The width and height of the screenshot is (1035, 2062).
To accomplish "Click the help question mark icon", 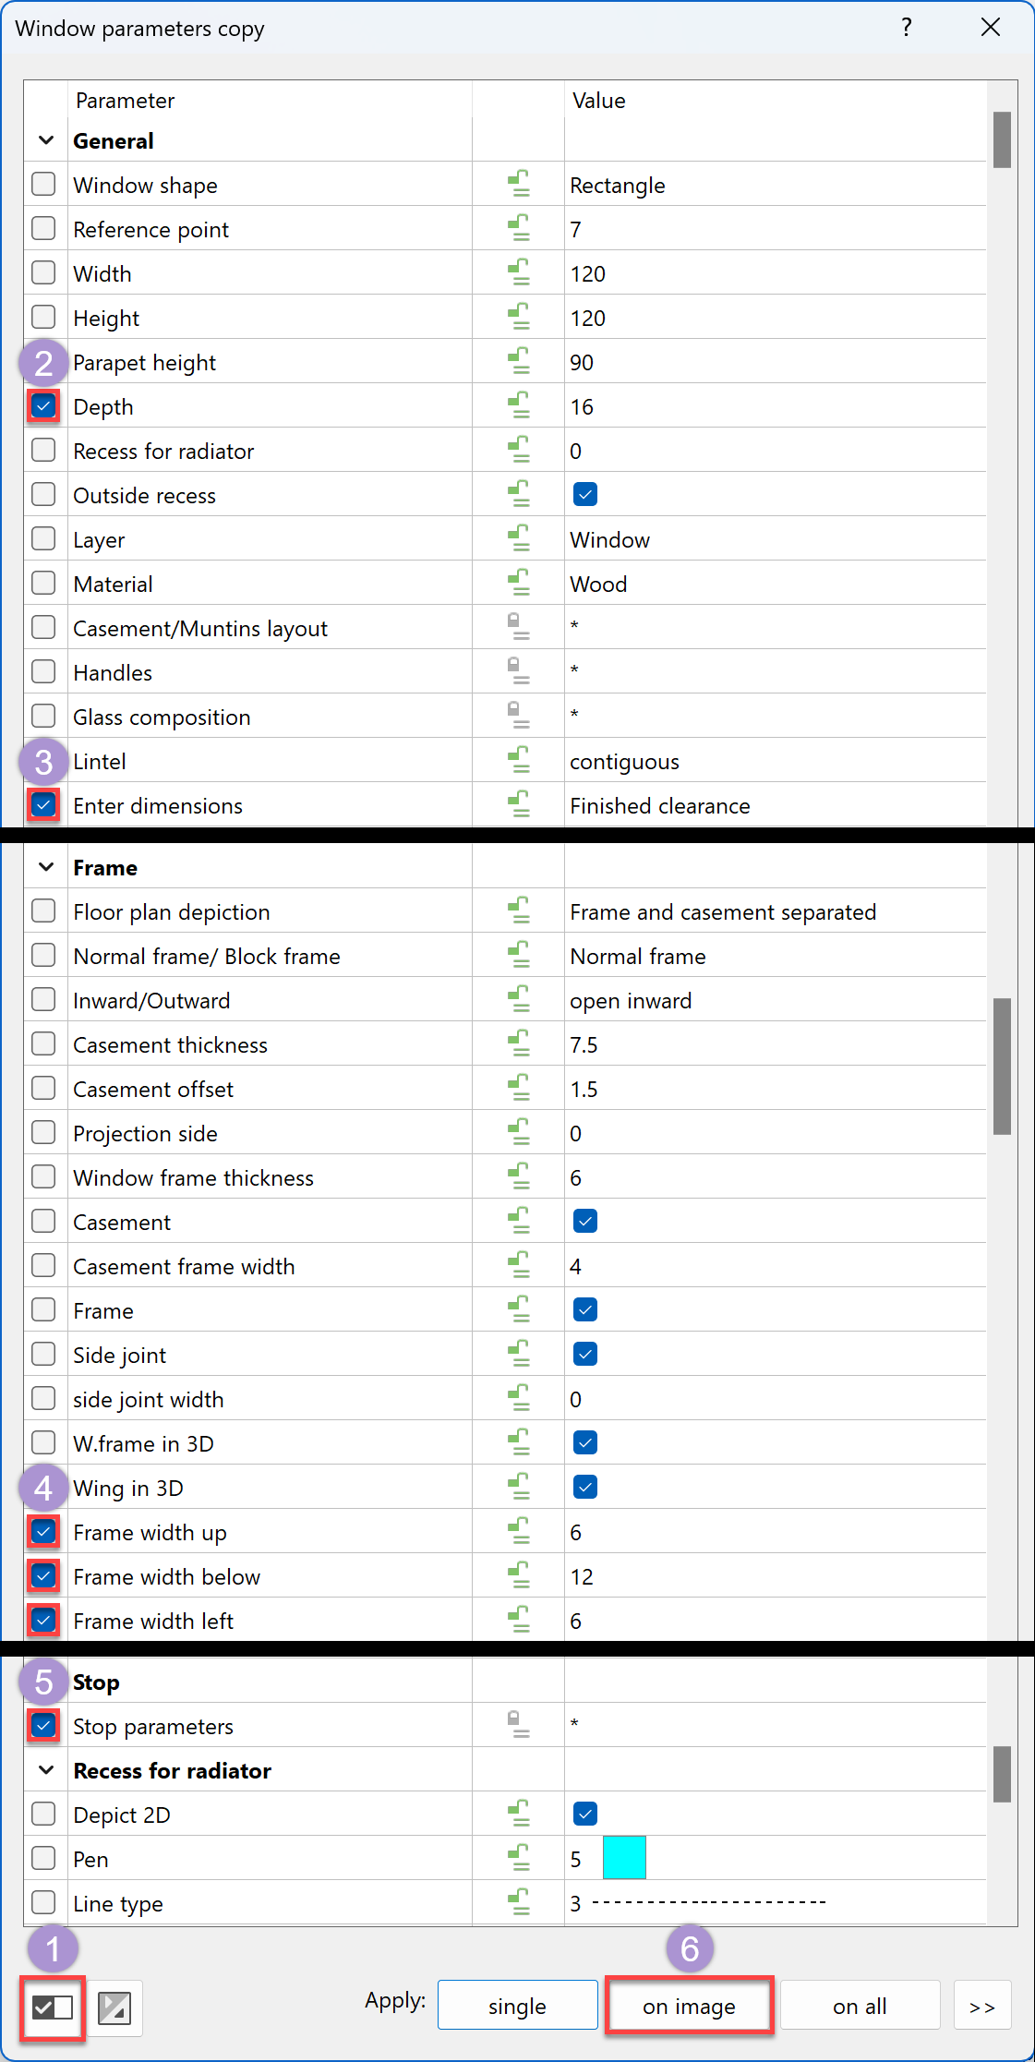I will (906, 28).
